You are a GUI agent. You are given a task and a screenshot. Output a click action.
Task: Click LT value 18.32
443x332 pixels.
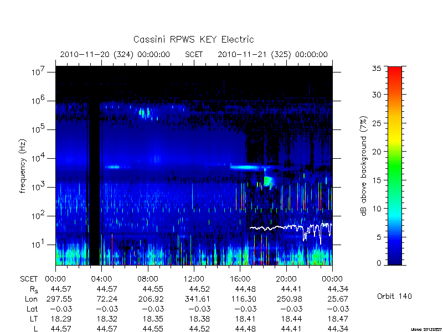click(x=107, y=319)
